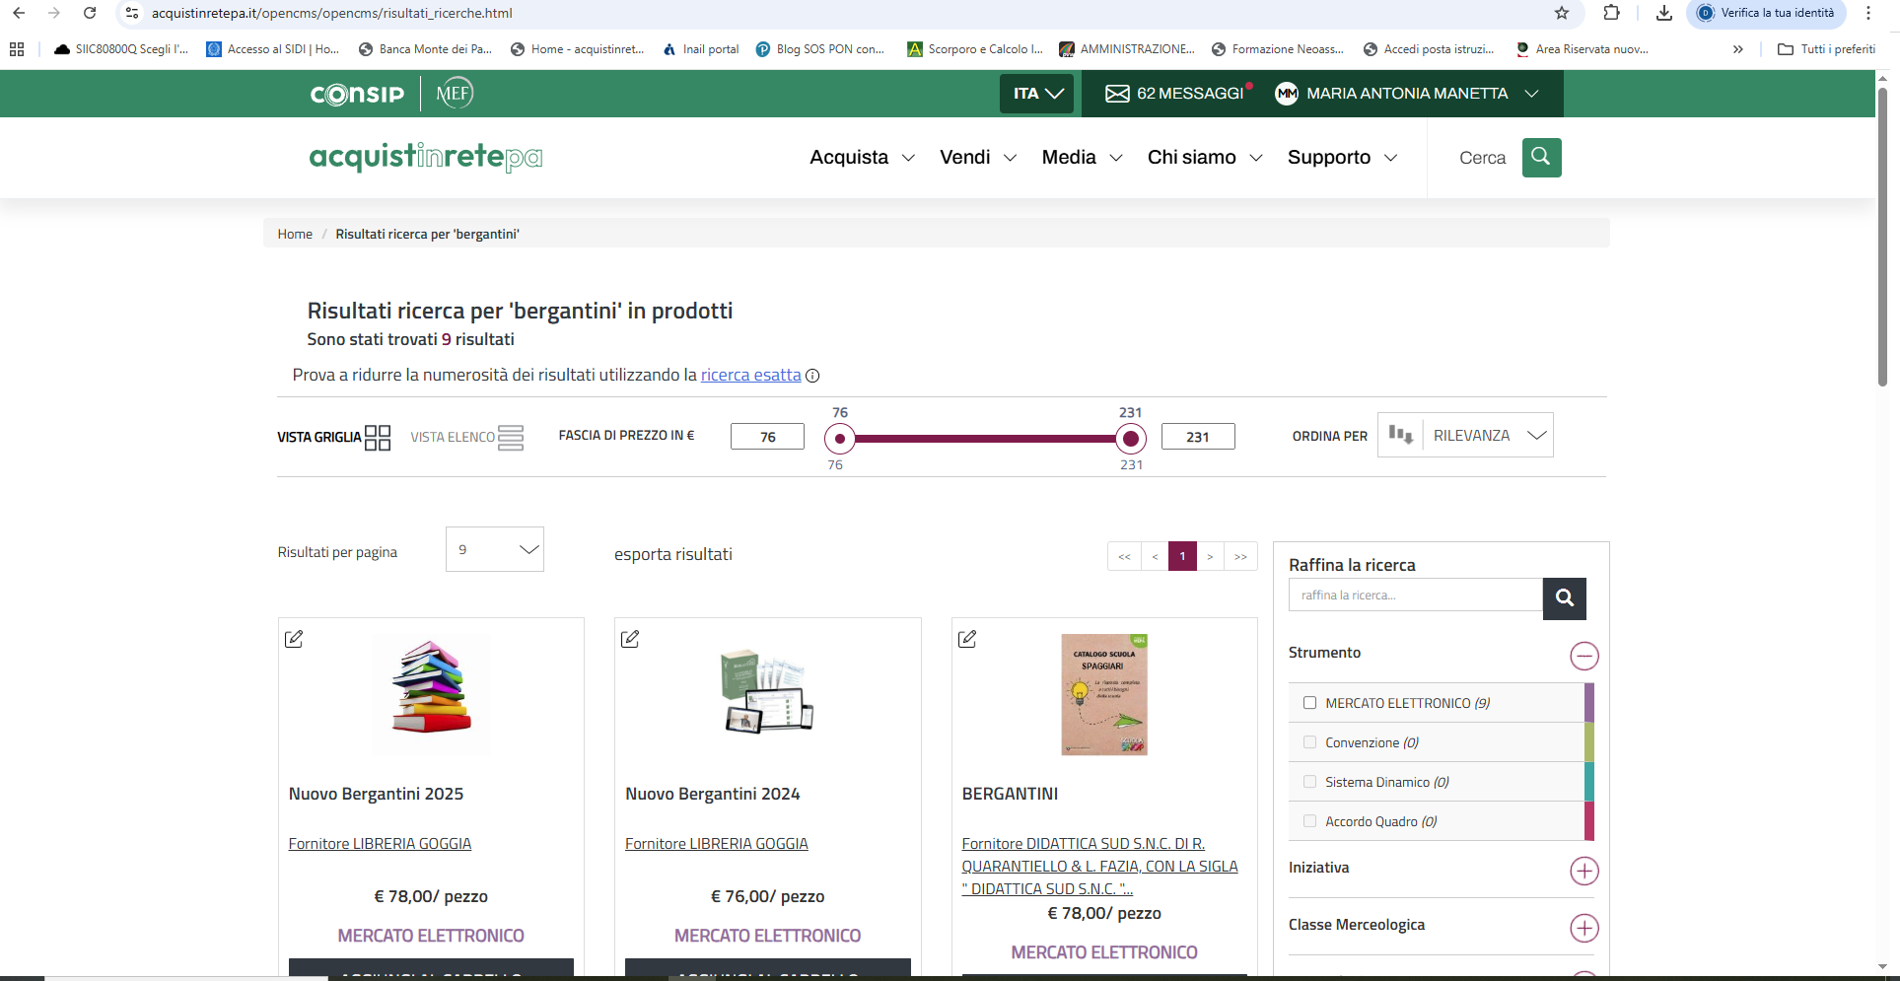The width and height of the screenshot is (1900, 981).
Task: Go to the previous results page
Action: [1155, 556]
